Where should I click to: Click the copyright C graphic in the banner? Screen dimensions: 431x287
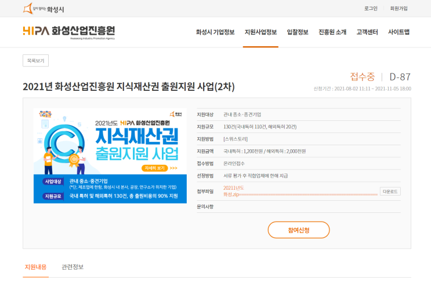(x=64, y=144)
